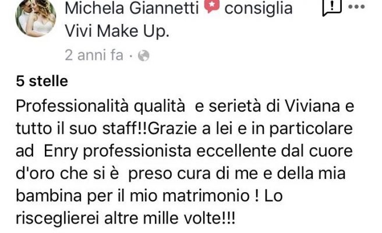This screenshot has width=382, height=233.
Task: Select the line starting "Professionalità qualità"
Action: 185,106
